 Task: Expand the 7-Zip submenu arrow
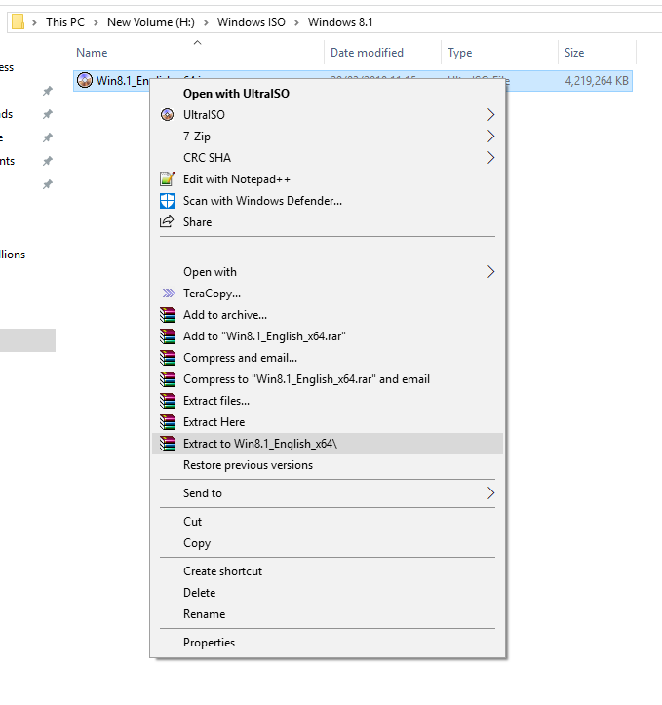490,137
